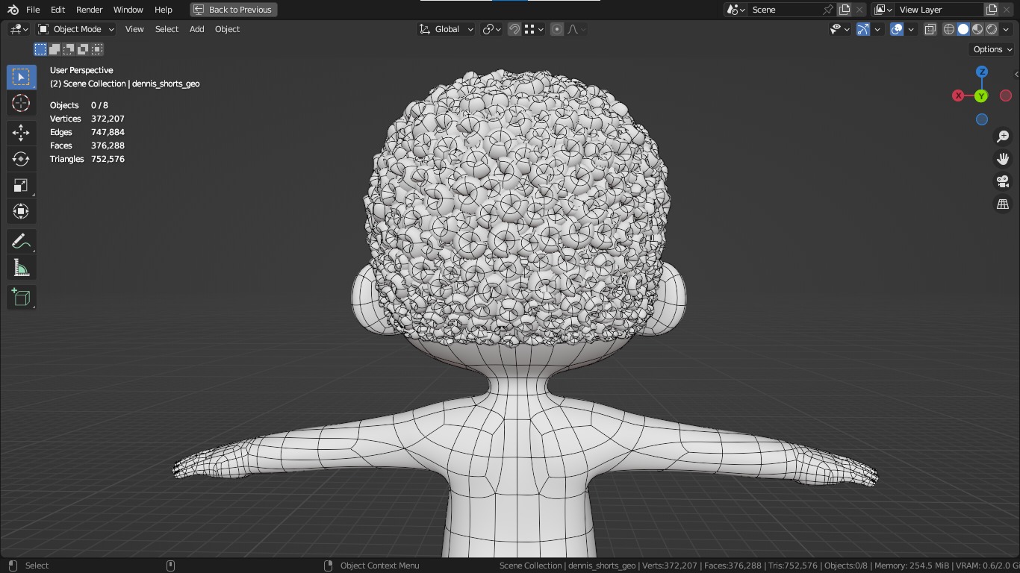The height and width of the screenshot is (573, 1020).
Task: Switch to Material Preview shading
Action: tap(977, 29)
